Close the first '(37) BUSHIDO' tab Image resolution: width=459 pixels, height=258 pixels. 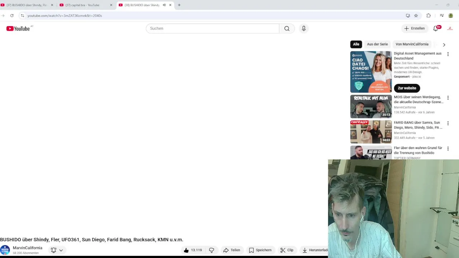pyautogui.click(x=52, y=5)
